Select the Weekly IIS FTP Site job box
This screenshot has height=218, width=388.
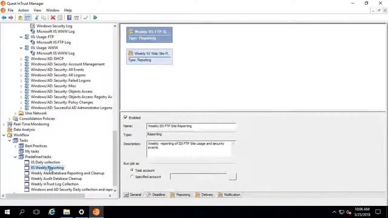coord(149,35)
